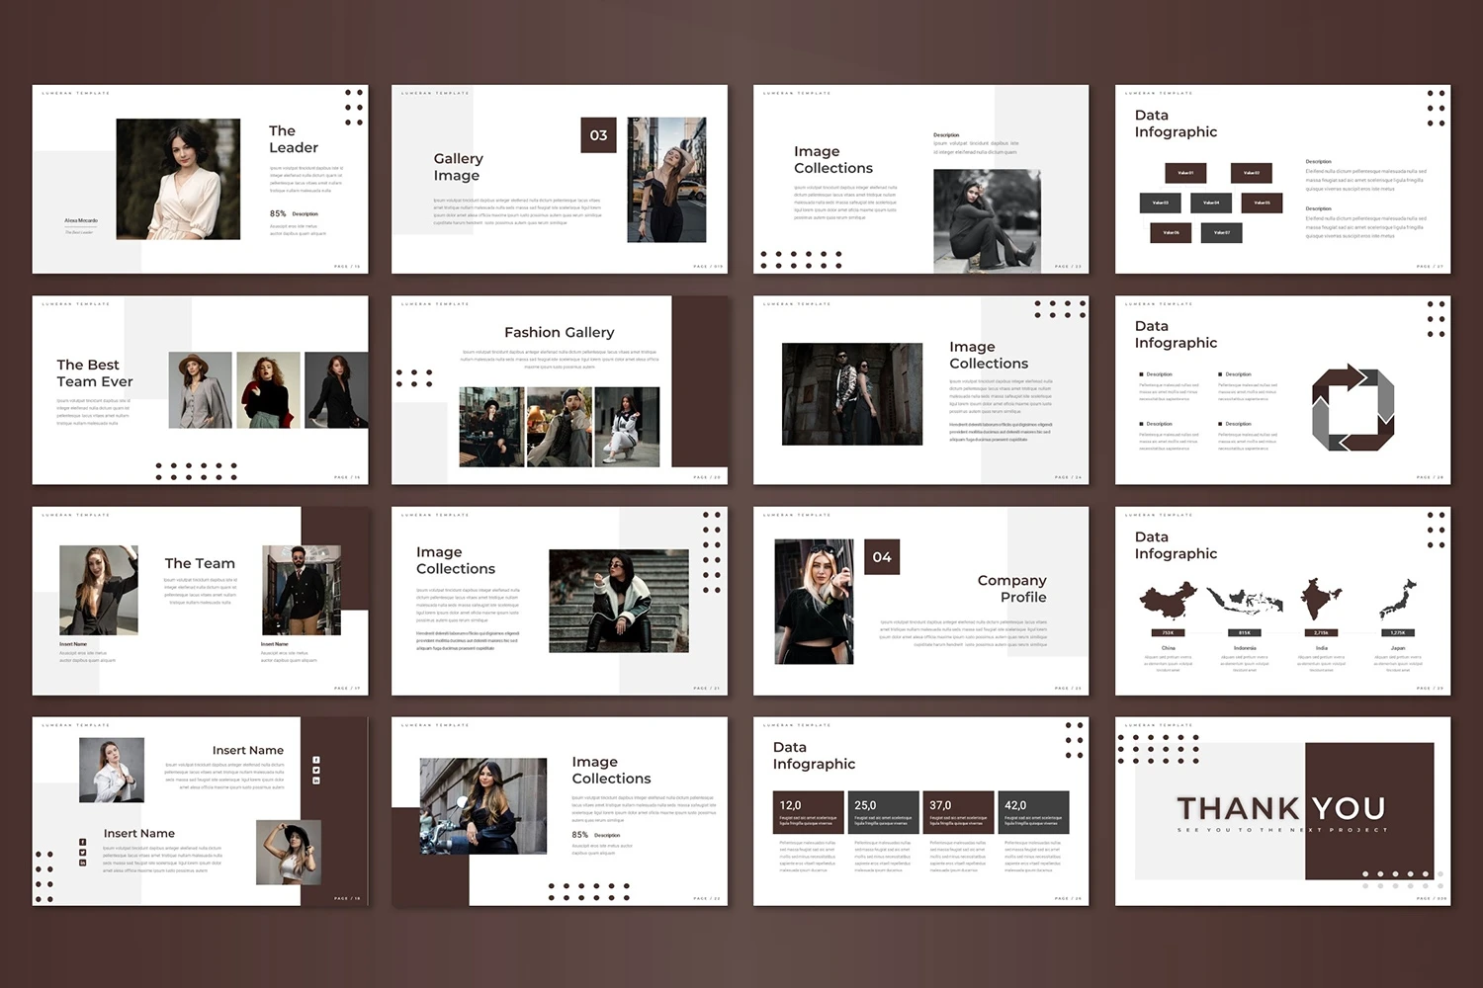Image resolution: width=1483 pixels, height=988 pixels.
Task: Click the THANK YOU slide heading
Action: [1281, 808]
